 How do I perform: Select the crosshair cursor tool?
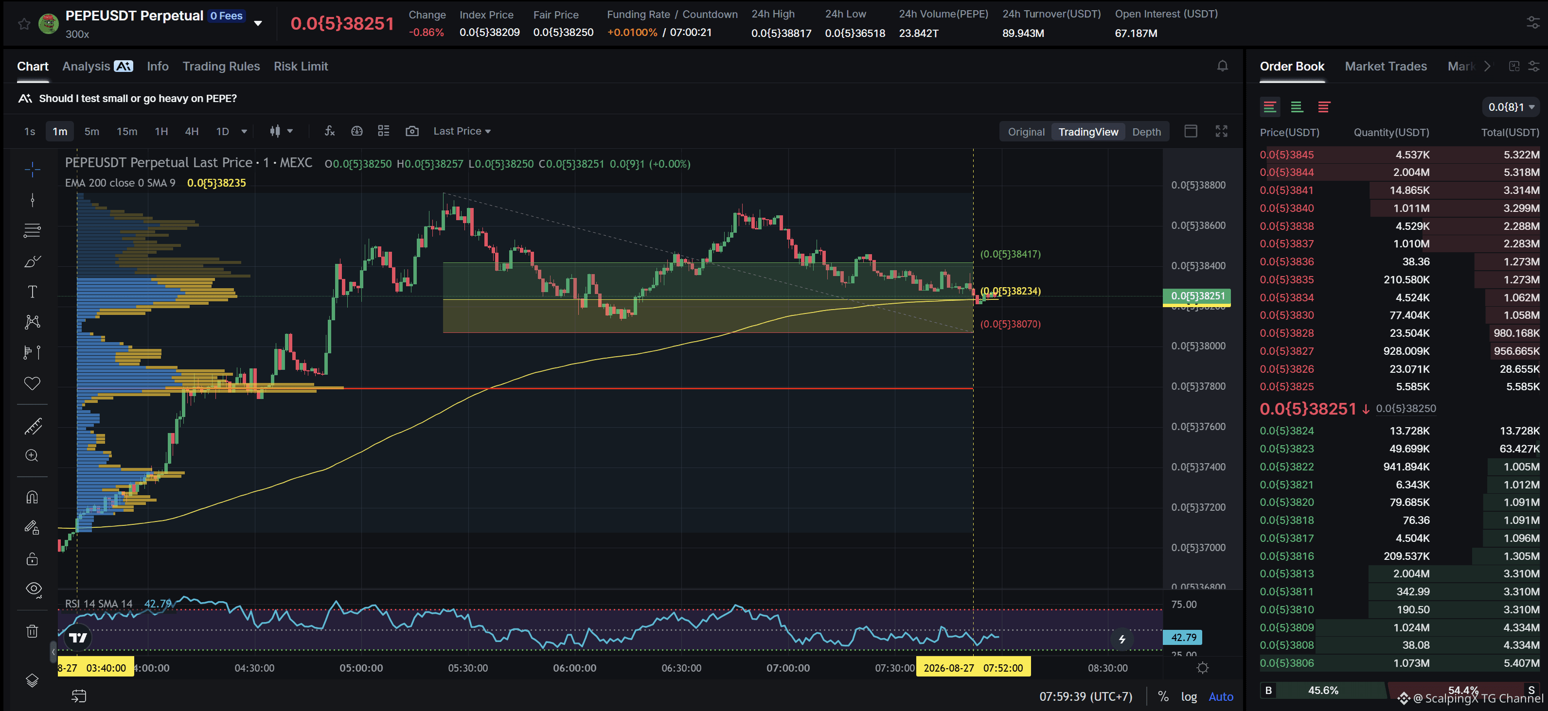pos(33,169)
